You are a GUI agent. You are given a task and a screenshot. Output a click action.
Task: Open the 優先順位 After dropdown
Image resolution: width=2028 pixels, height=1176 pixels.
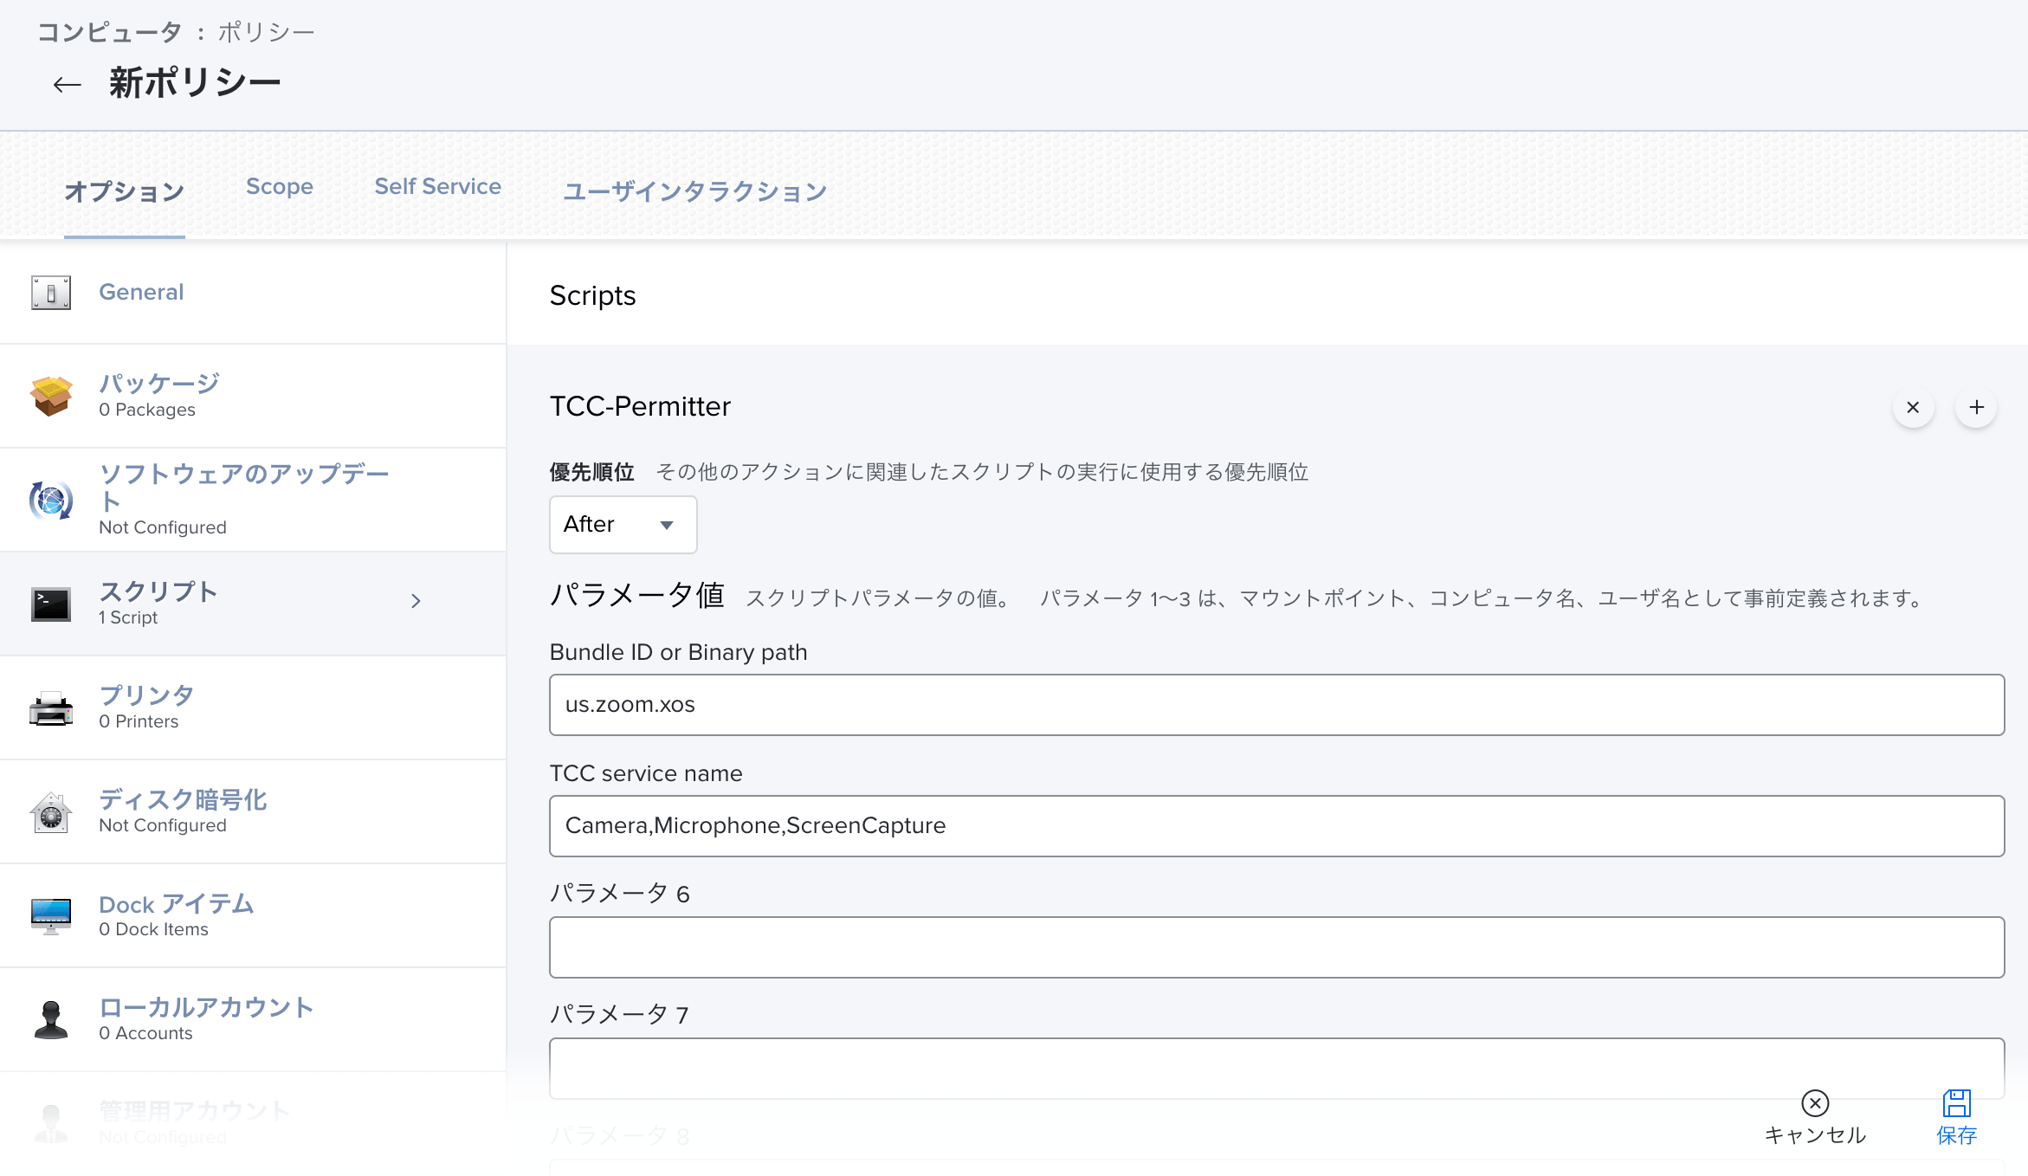tap(623, 525)
